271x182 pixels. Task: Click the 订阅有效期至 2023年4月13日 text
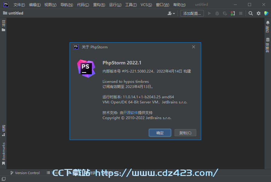tap(128, 86)
